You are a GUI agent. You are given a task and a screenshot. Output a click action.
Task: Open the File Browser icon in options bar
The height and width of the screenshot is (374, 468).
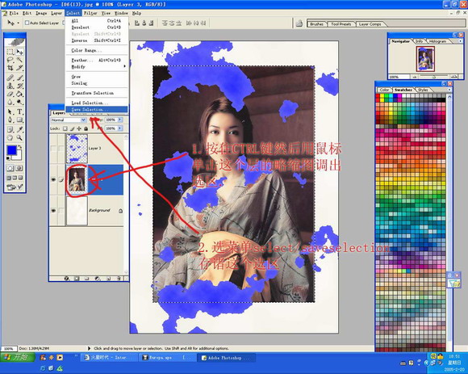299,23
